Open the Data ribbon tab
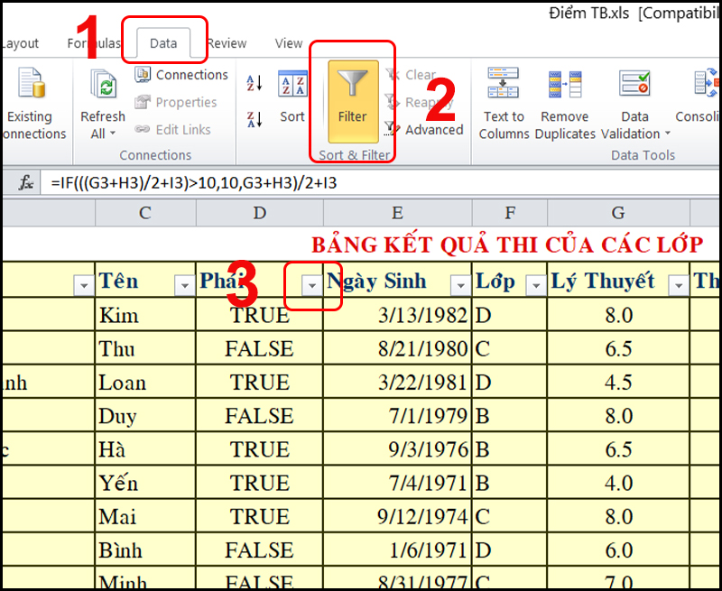The width and height of the screenshot is (722, 591). point(163,42)
